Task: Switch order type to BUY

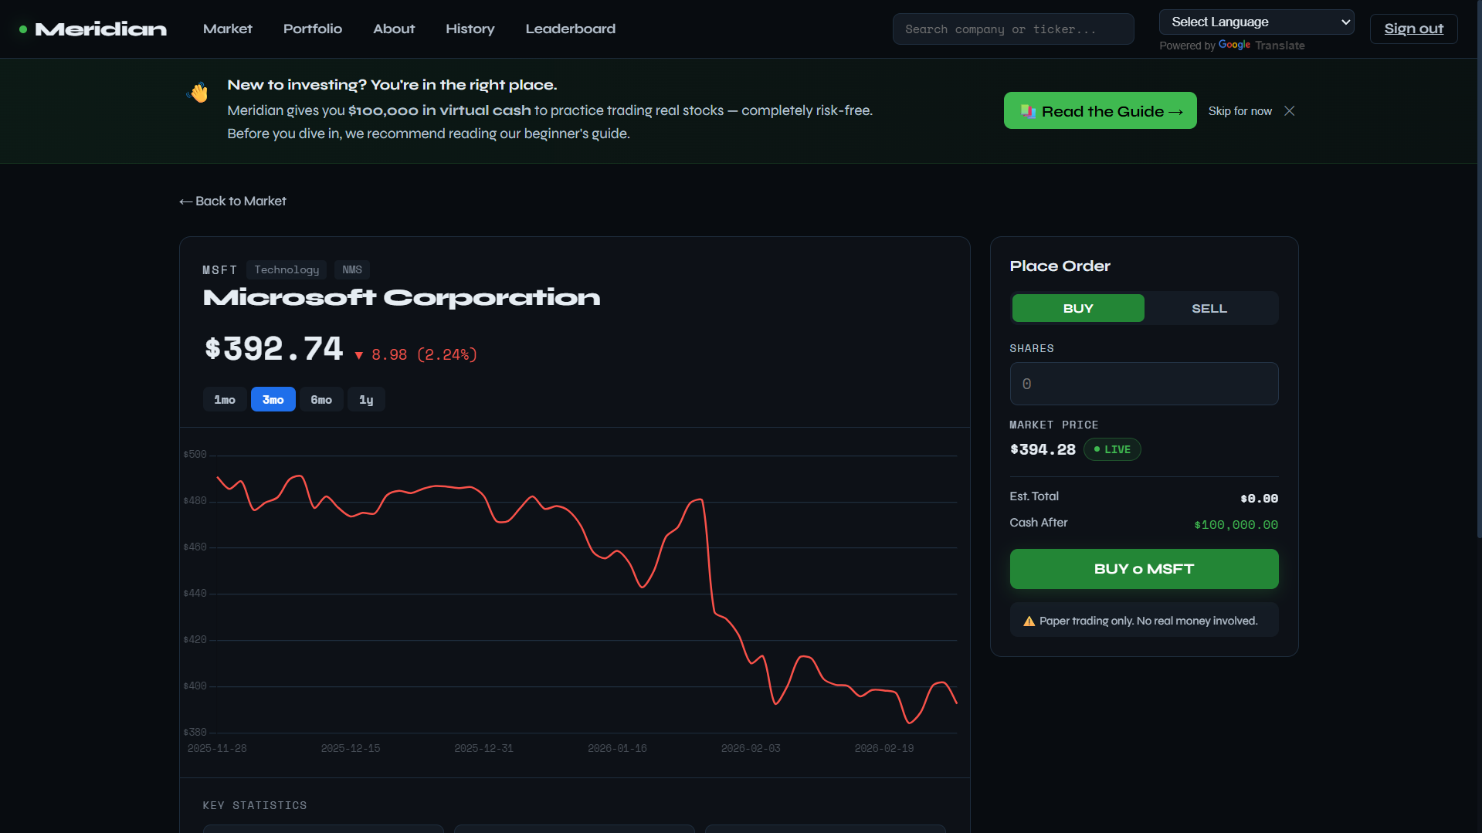Action: click(x=1078, y=308)
